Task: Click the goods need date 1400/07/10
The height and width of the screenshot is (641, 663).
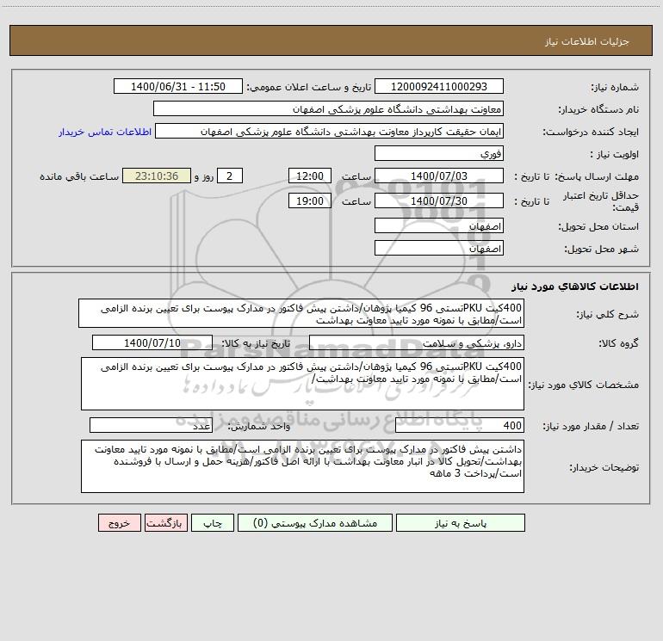Action: (152, 342)
